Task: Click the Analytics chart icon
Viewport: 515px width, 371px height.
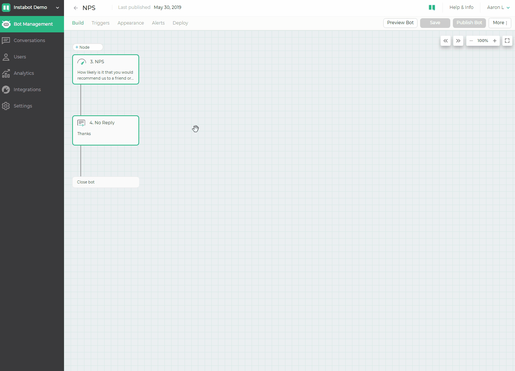Action: click(x=6, y=73)
